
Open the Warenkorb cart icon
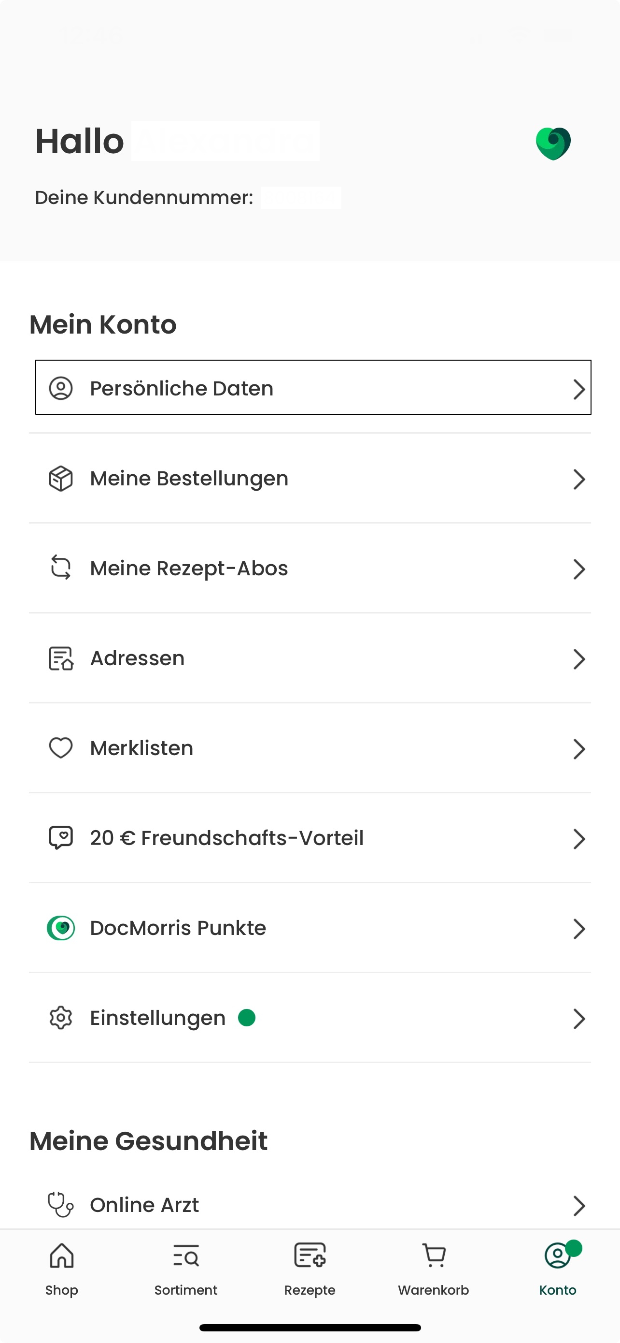[434, 1255]
